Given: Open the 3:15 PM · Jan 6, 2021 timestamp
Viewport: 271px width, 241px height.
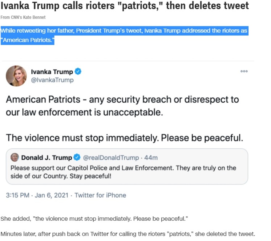Looking at the screenshot, I should pyautogui.click(x=37, y=195).
